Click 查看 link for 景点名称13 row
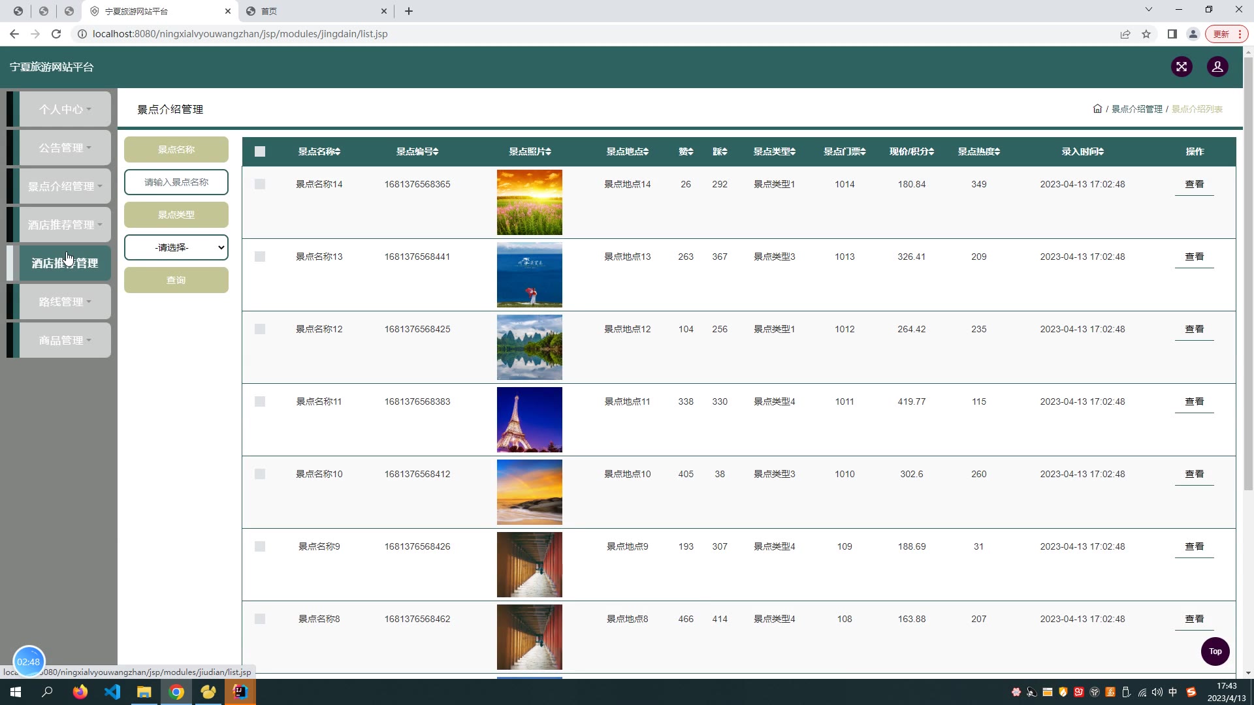The image size is (1254, 705). click(1194, 257)
